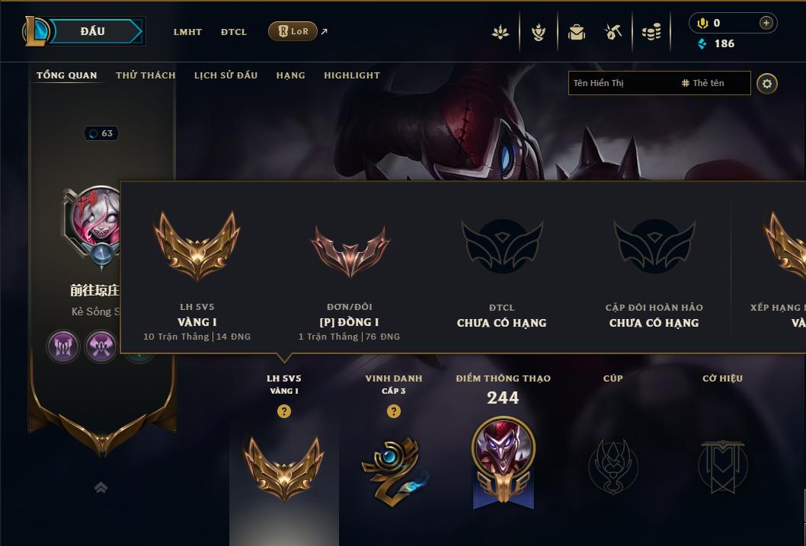Click the Cờ Hiệu banner emblem

[x=722, y=466]
